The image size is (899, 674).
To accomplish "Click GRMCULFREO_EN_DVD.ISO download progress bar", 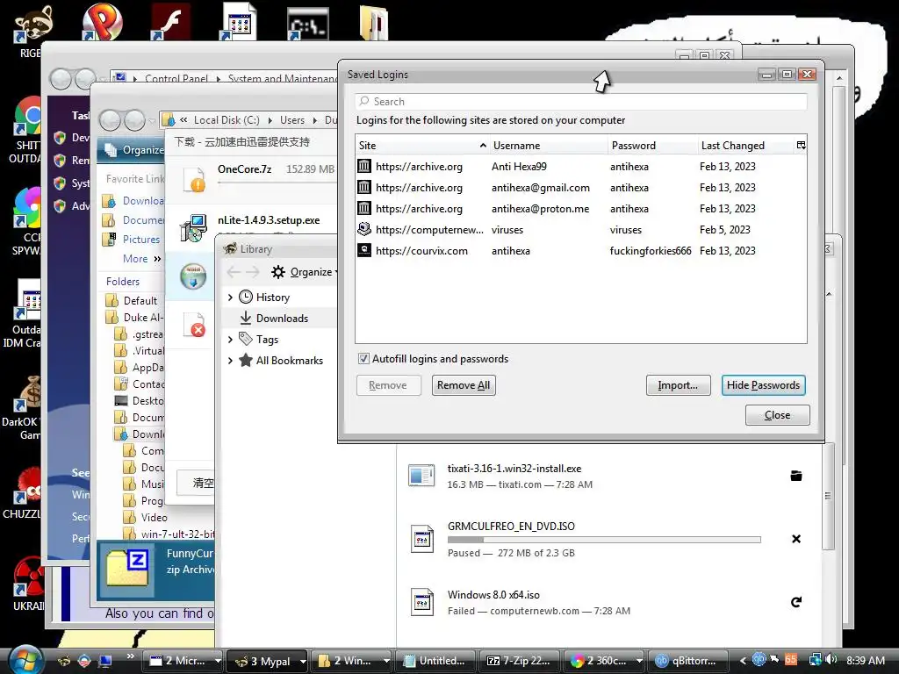I will pyautogui.click(x=604, y=540).
